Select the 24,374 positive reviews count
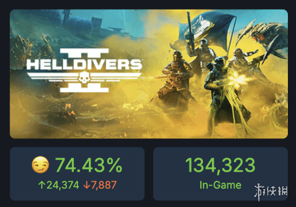The height and width of the screenshot is (207, 296). (x=62, y=185)
